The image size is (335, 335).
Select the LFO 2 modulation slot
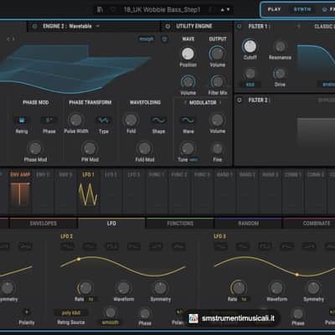[111, 190]
